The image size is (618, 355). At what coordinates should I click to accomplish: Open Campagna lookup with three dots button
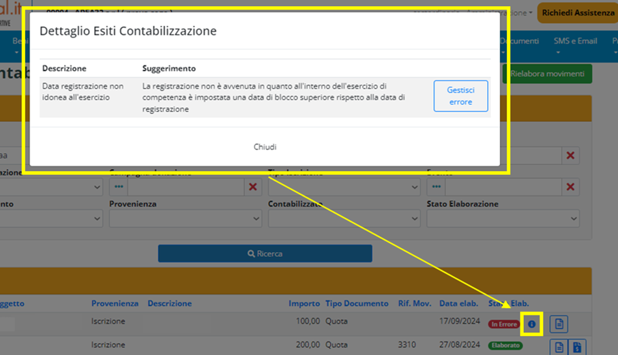tap(119, 187)
